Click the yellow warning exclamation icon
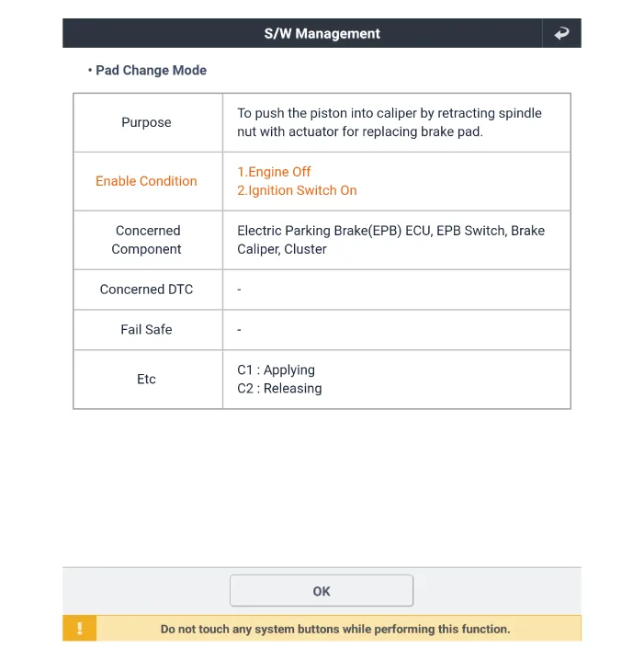644x659 pixels. coord(80,629)
